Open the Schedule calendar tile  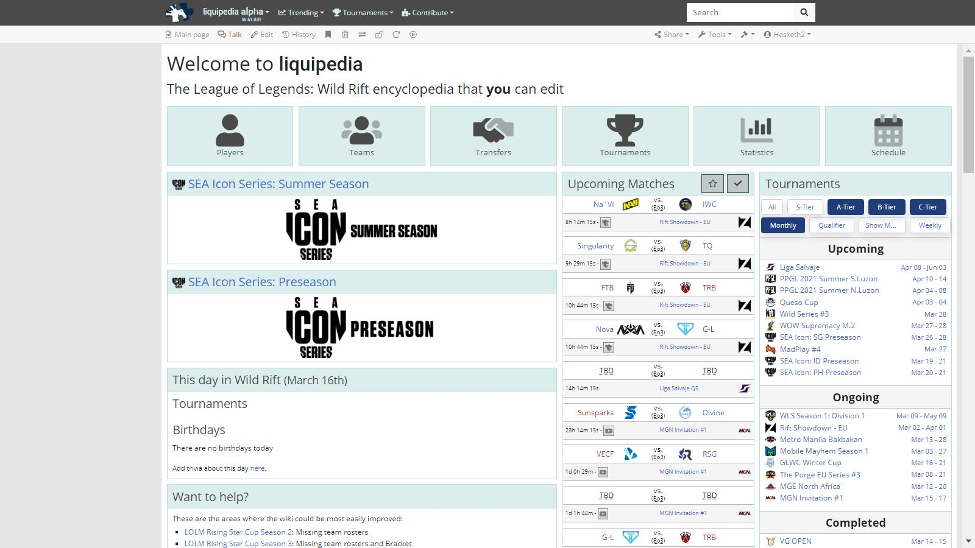click(888, 136)
